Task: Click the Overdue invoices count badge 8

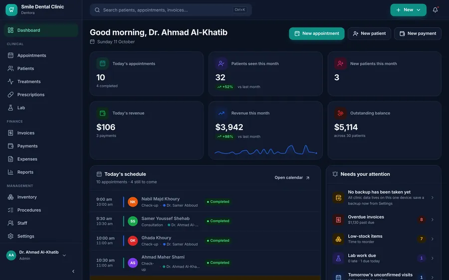Action: point(421,220)
